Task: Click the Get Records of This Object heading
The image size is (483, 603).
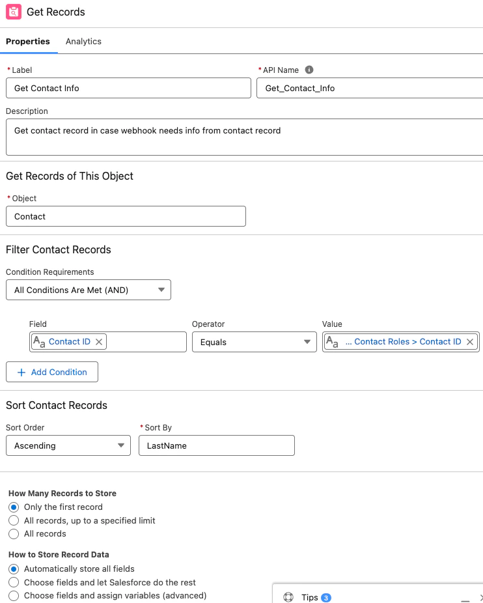Action: (70, 176)
